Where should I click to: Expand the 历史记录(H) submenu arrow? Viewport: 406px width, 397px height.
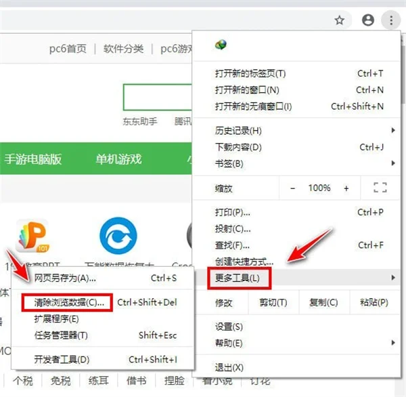[x=393, y=130]
